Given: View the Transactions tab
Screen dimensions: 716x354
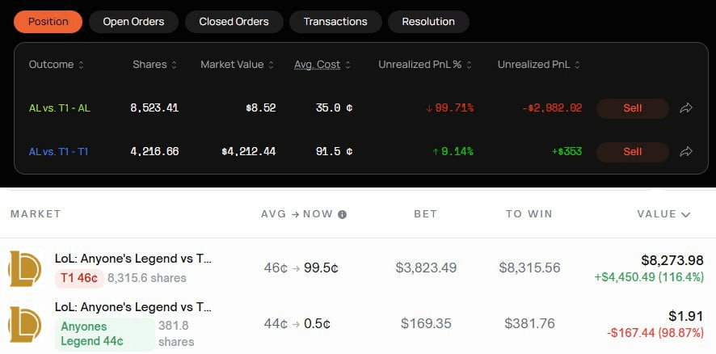Looking at the screenshot, I should click(335, 22).
